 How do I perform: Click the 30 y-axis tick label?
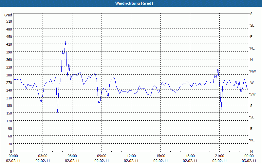click(10, 144)
